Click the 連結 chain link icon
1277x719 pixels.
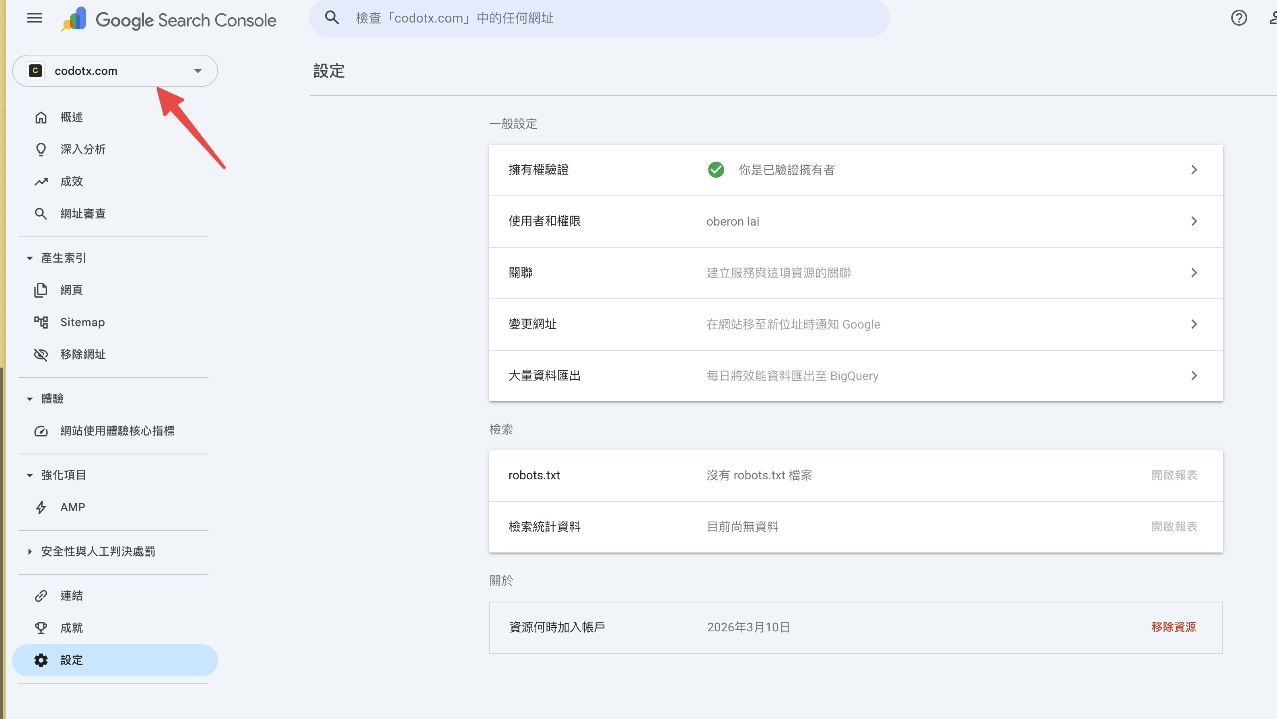41,596
